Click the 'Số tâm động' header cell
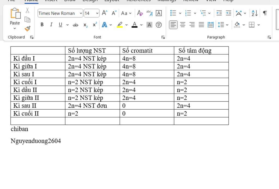Viewport: 279px width, 189px height. pos(201,51)
